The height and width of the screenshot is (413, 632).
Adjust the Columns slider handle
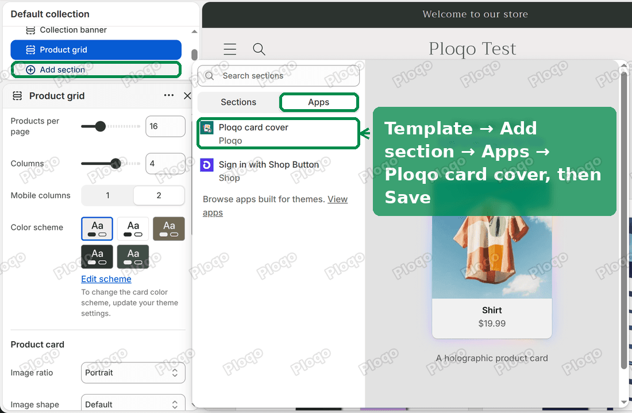[x=115, y=164]
